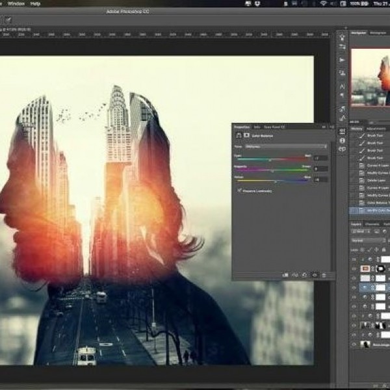Open the Tone dropdown set to Midtones

coord(286,147)
